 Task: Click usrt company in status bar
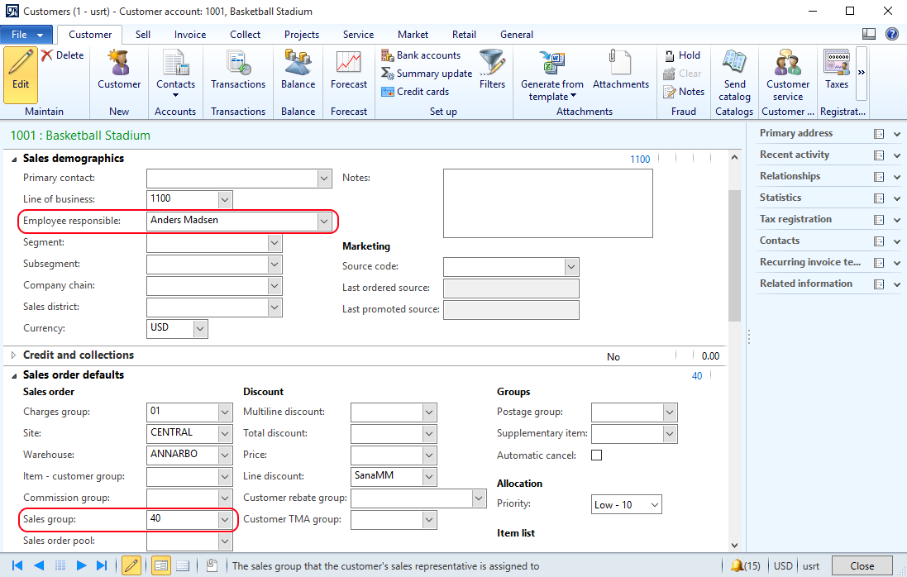811,565
